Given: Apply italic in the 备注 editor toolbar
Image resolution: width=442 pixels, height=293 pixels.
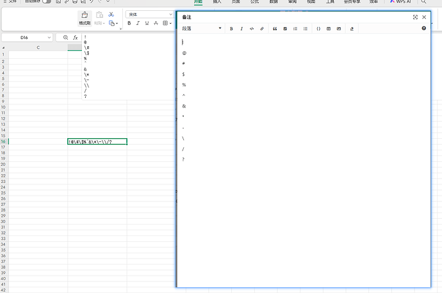Looking at the screenshot, I should [241, 29].
